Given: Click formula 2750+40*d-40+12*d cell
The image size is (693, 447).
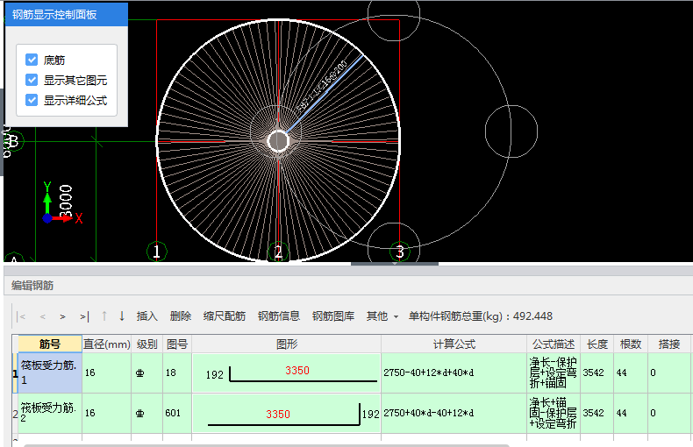Looking at the screenshot, I should [x=454, y=413].
